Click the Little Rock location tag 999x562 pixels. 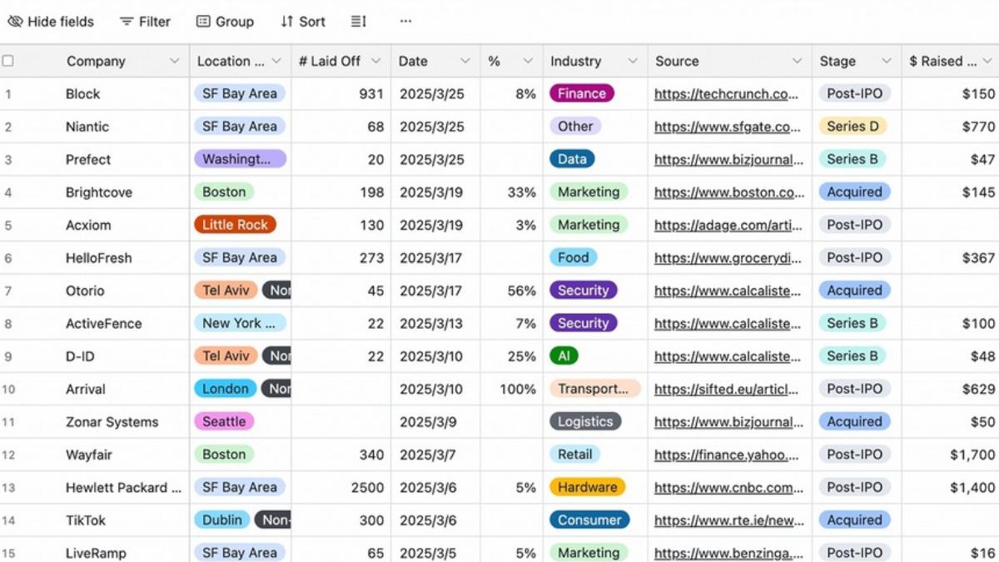tap(235, 225)
